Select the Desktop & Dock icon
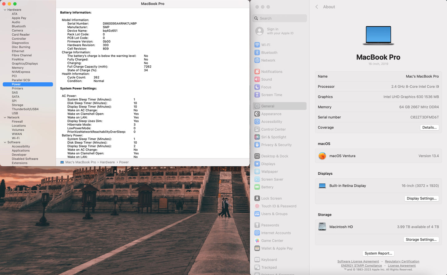This screenshot has height=275, width=447. point(257,156)
